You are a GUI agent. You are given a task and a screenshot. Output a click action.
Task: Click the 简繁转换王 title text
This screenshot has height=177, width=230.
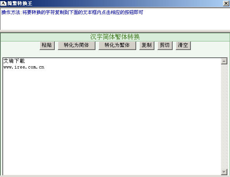[20, 3]
